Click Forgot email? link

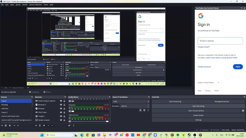click(x=204, y=47)
